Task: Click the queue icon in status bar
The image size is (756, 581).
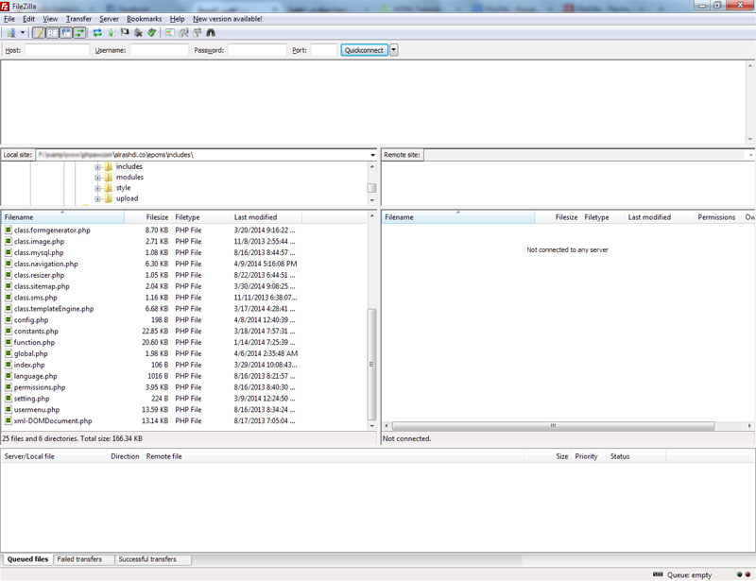Action: [658, 574]
